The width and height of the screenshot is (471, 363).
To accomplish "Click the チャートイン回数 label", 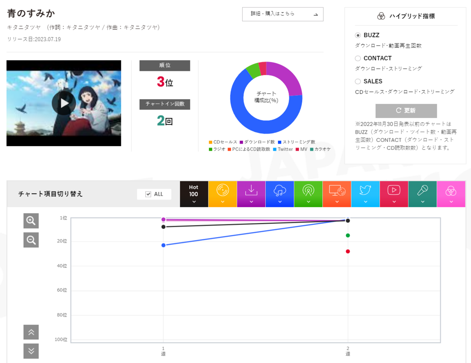I will [x=165, y=104].
